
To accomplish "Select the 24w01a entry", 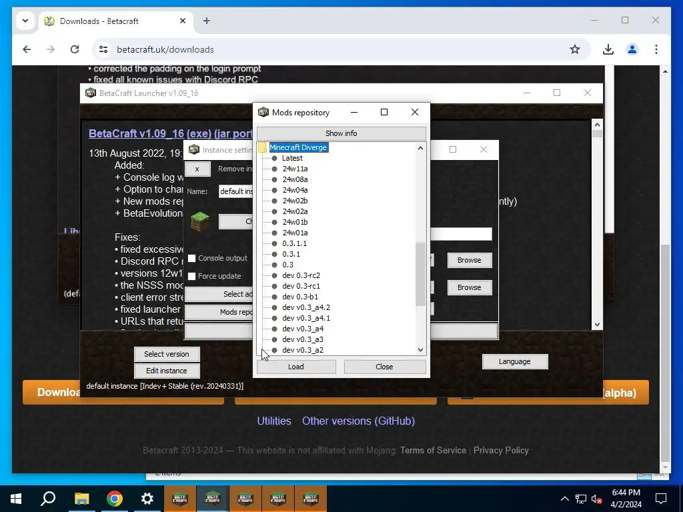I will [295, 233].
